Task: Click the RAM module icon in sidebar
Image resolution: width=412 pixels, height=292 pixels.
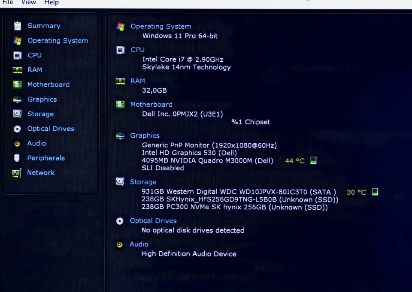Action: tap(17, 70)
